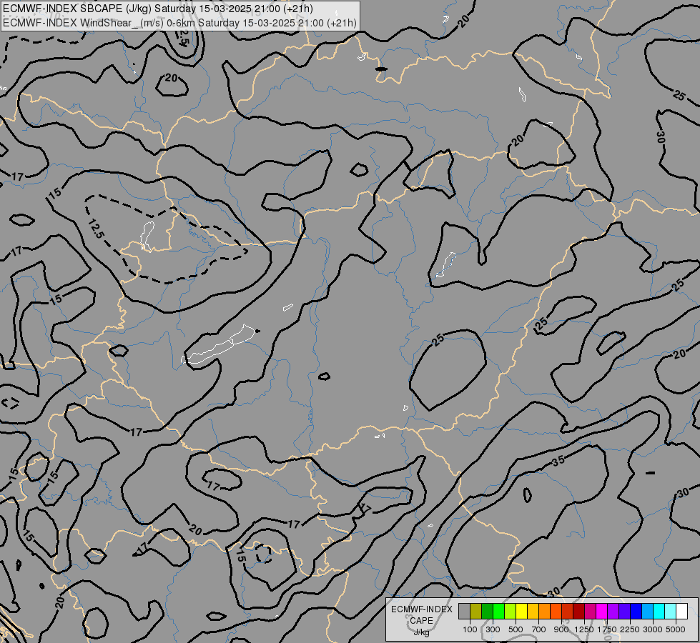This screenshot has height=643, width=700.
Task: Click the purple swatch right of the 1750 tick
Action: point(613,611)
